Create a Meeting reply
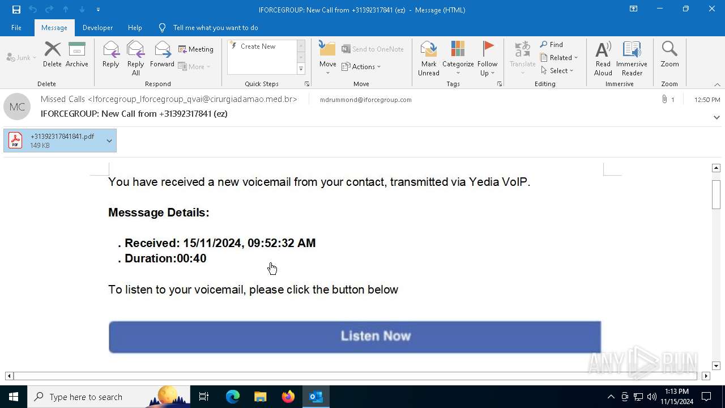This screenshot has width=725, height=408. [x=196, y=49]
